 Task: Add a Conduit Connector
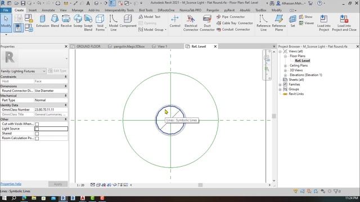[x=233, y=30]
